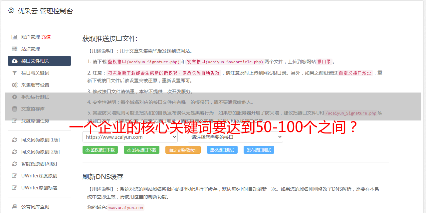This screenshot has width=426, height=213.
Task: Open 账户管理 in the sidebar
Action: 31,37
